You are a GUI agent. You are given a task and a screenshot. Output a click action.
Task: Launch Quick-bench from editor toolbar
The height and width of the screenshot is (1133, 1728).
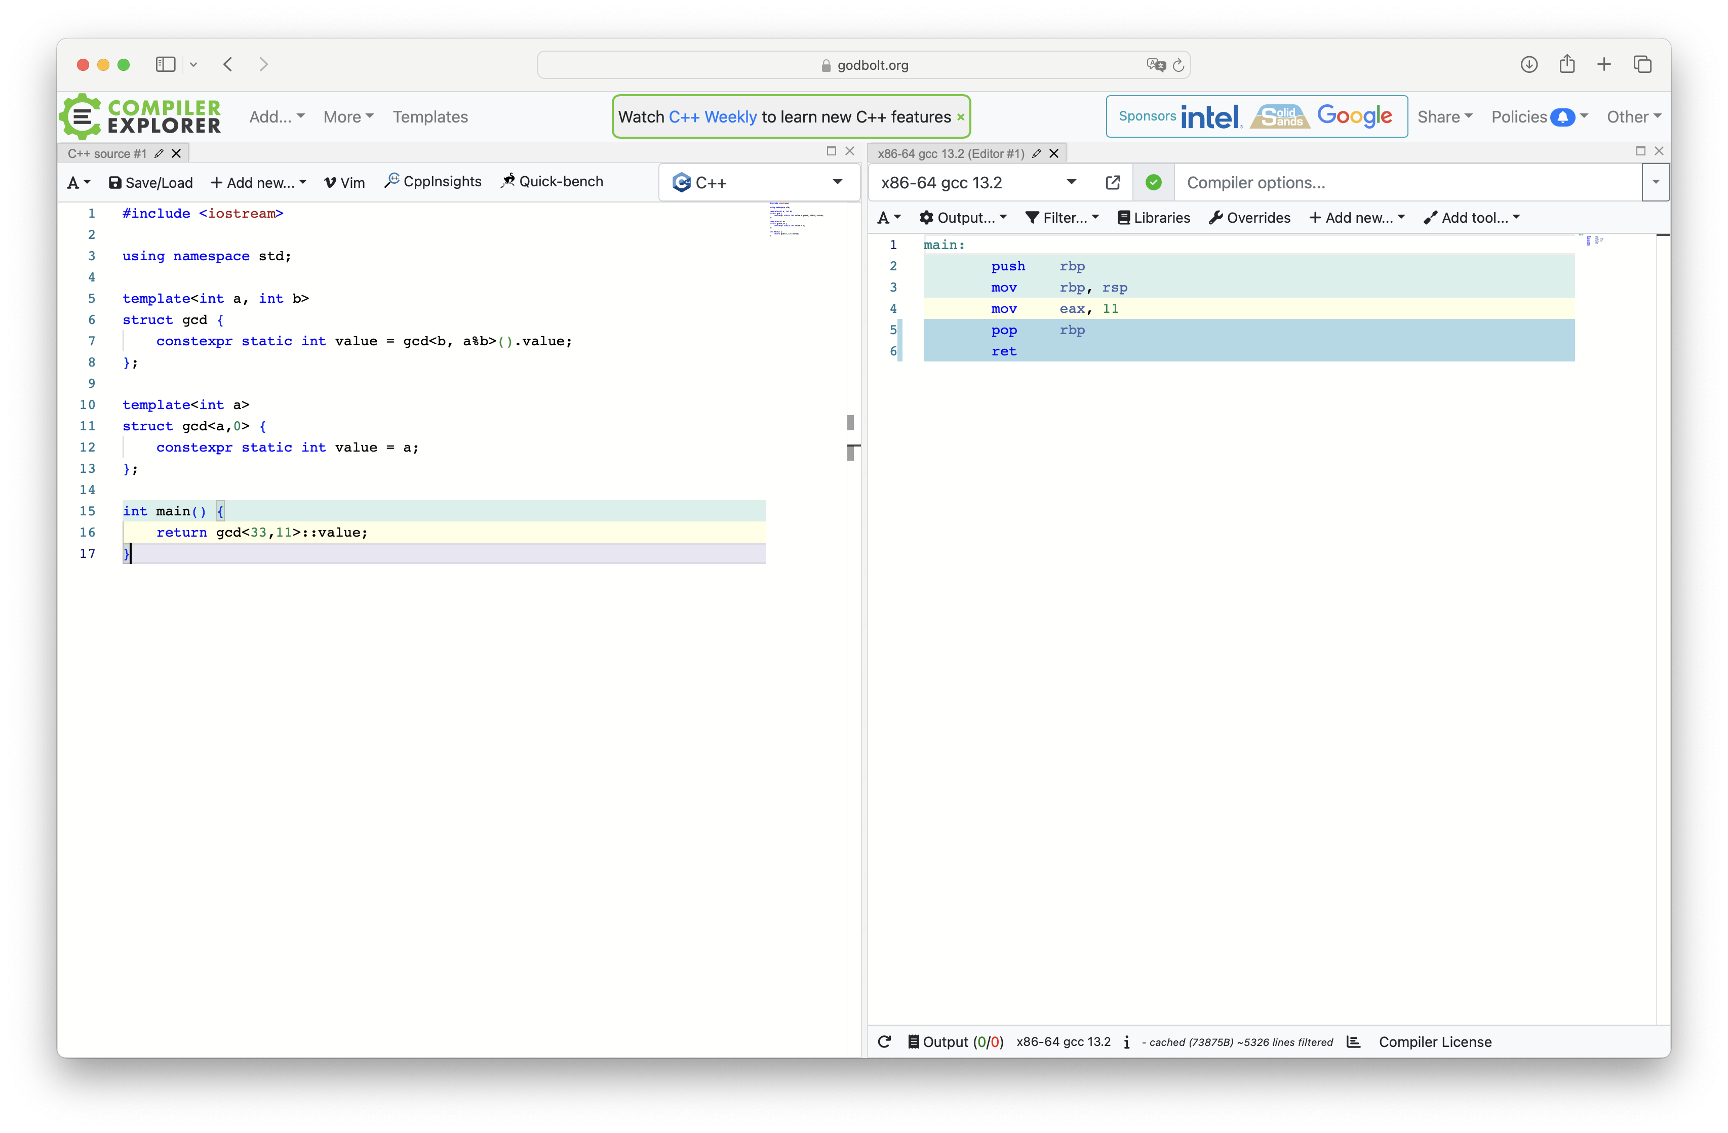(x=552, y=181)
